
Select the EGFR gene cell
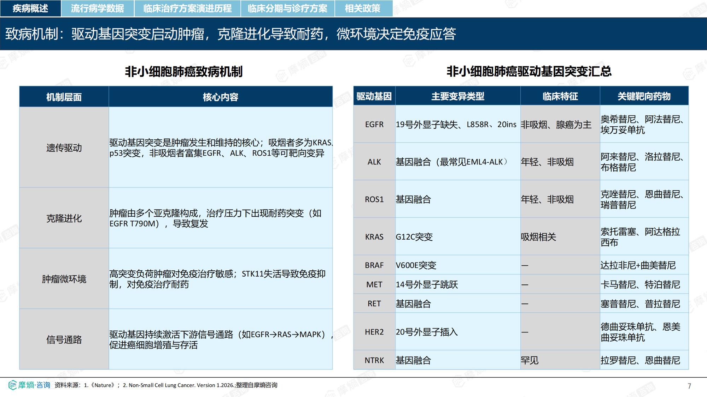[x=374, y=124]
